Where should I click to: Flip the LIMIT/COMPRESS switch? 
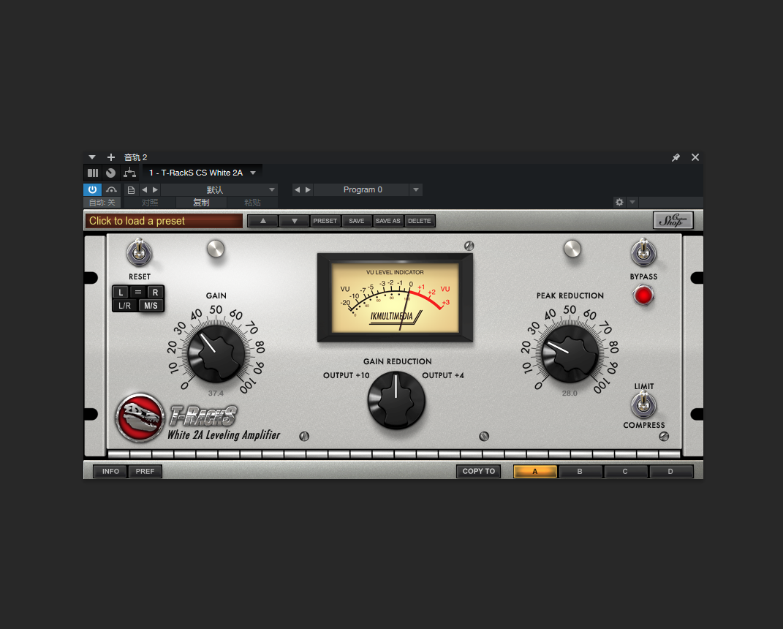(x=643, y=405)
